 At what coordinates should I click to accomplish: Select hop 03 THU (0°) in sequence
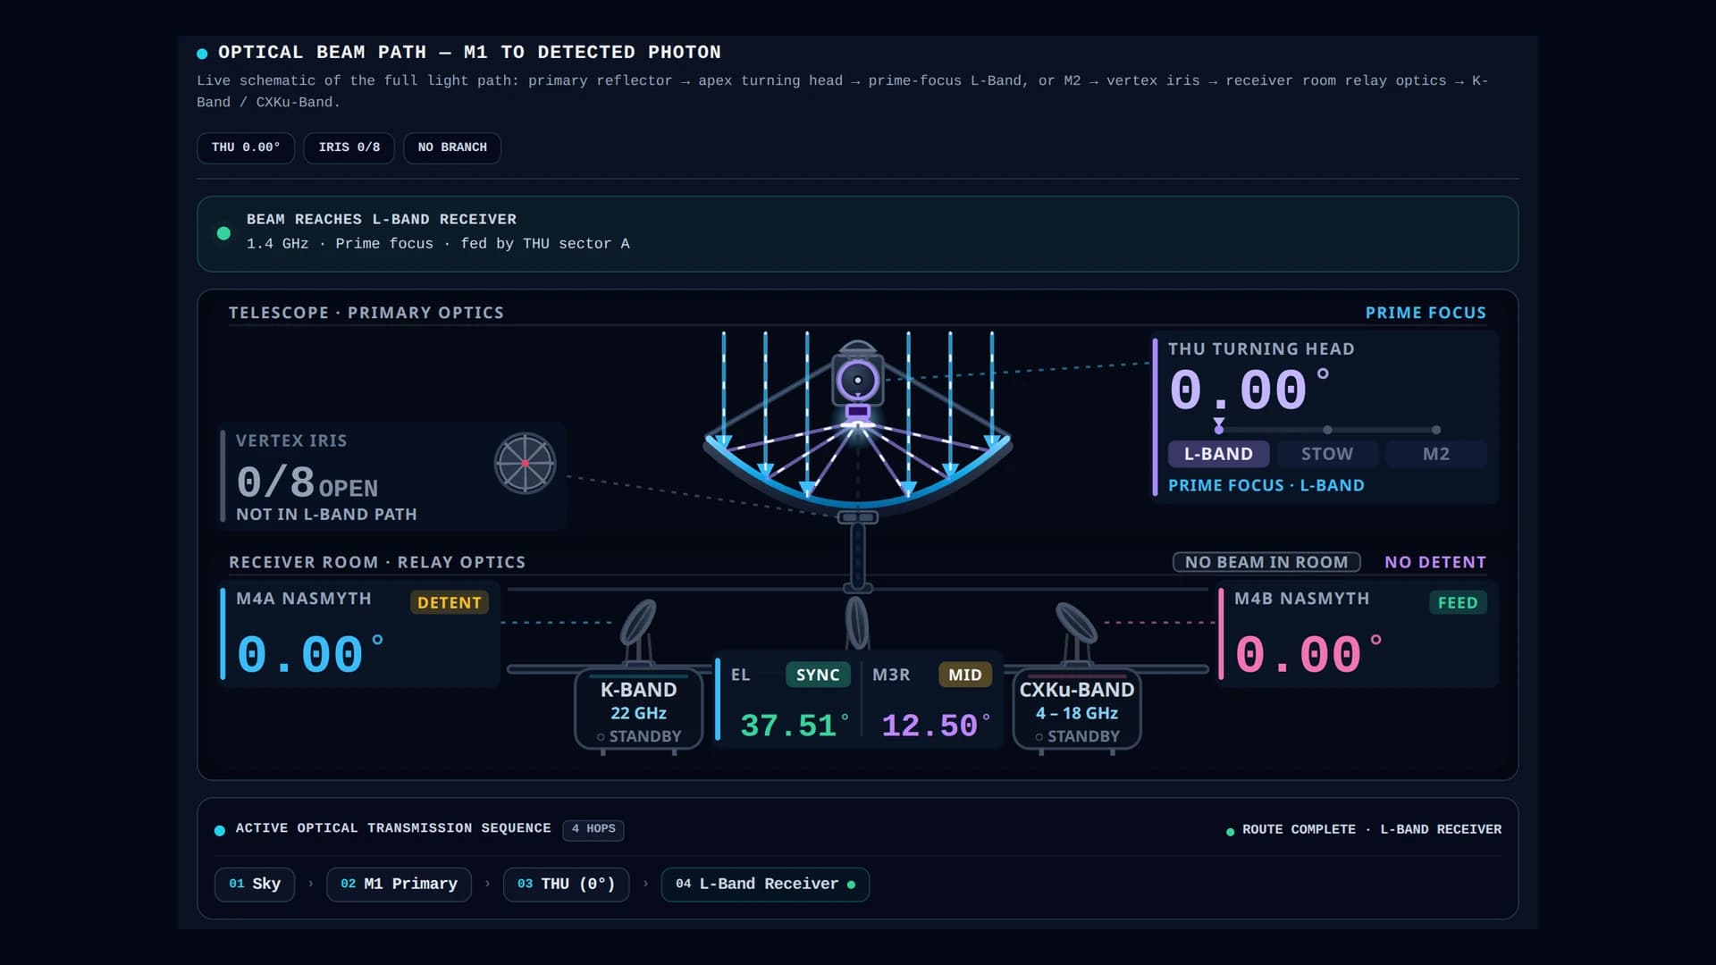click(x=567, y=885)
